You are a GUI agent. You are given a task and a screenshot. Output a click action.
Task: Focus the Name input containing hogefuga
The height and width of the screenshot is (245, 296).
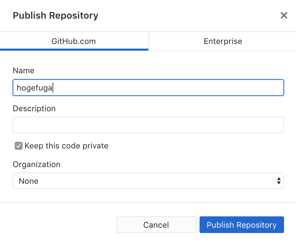tap(148, 88)
